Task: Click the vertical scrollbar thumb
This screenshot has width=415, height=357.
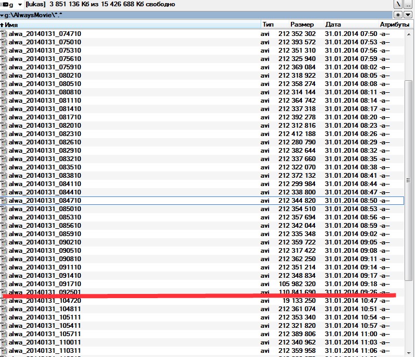Action: (x=409, y=177)
